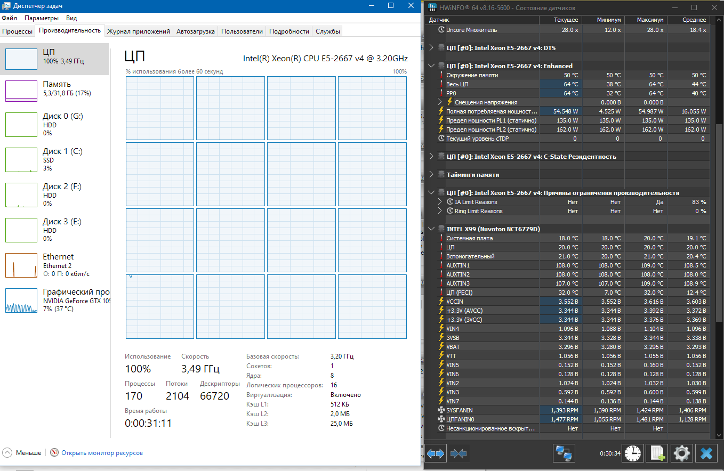Switch to the Пользователи tab
This screenshot has width=724, height=471.
[242, 31]
